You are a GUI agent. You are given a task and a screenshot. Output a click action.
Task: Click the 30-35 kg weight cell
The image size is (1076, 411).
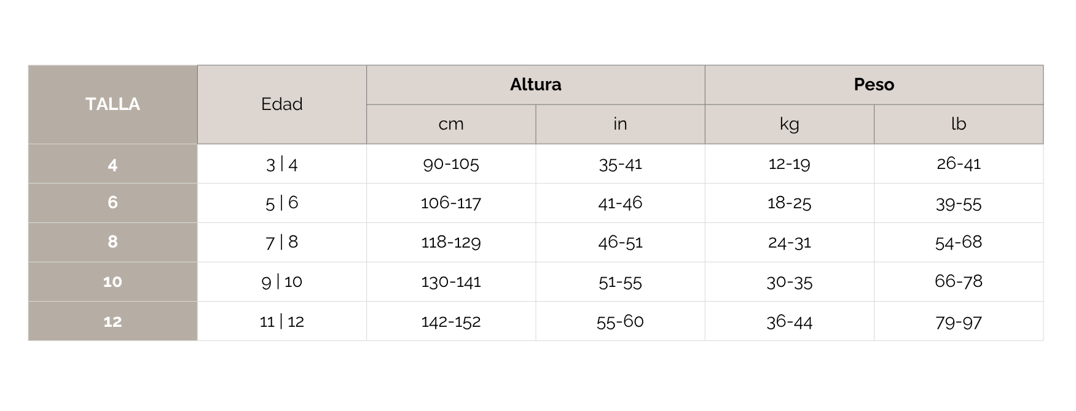(789, 282)
